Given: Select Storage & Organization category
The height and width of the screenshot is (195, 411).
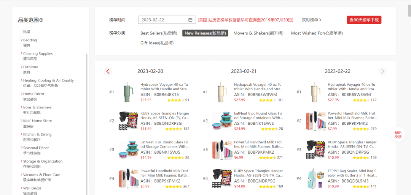Looking at the screenshot, I should click(43, 161).
